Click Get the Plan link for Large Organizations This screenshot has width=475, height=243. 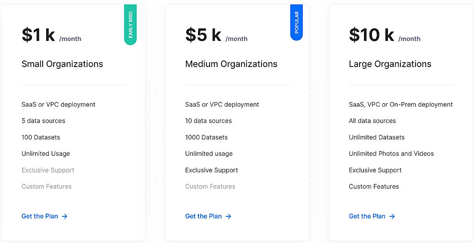pos(372,216)
